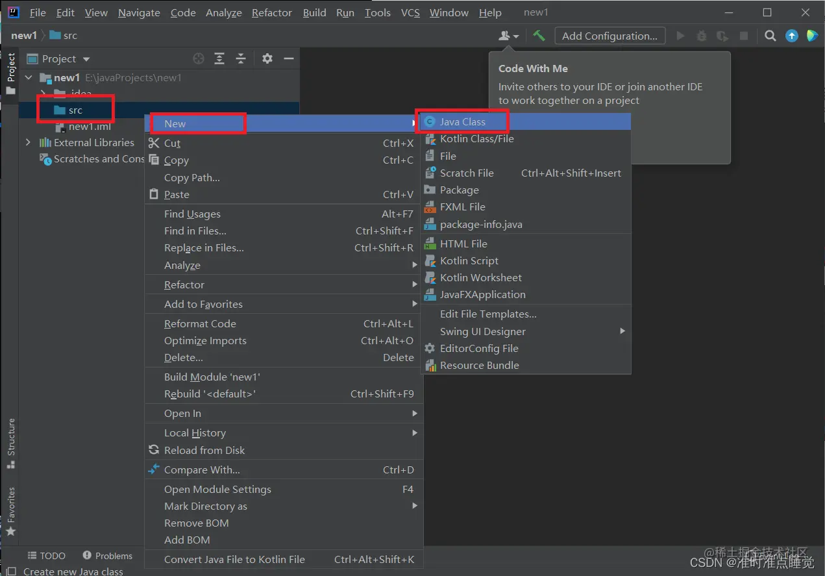The height and width of the screenshot is (576, 825).
Task: Hide the Project panel with the minus icon
Action: point(289,58)
